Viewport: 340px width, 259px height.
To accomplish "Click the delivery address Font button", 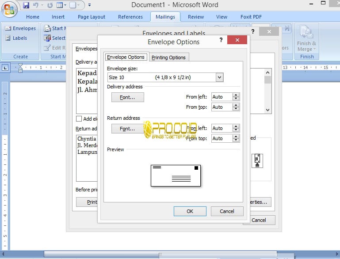I will 127,97.
